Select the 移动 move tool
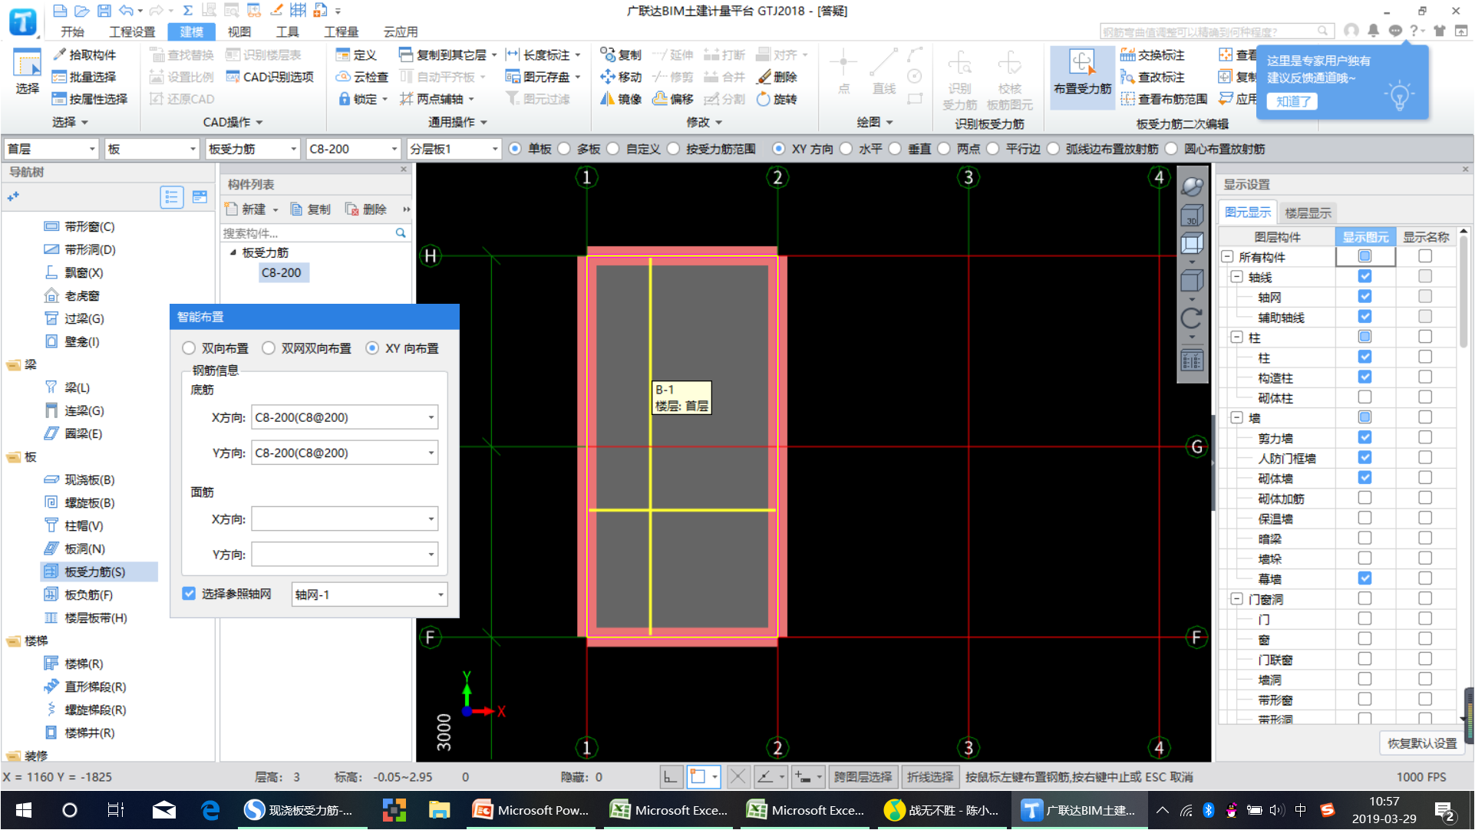Viewport: 1475px width, 830px height. pyautogui.click(x=621, y=77)
